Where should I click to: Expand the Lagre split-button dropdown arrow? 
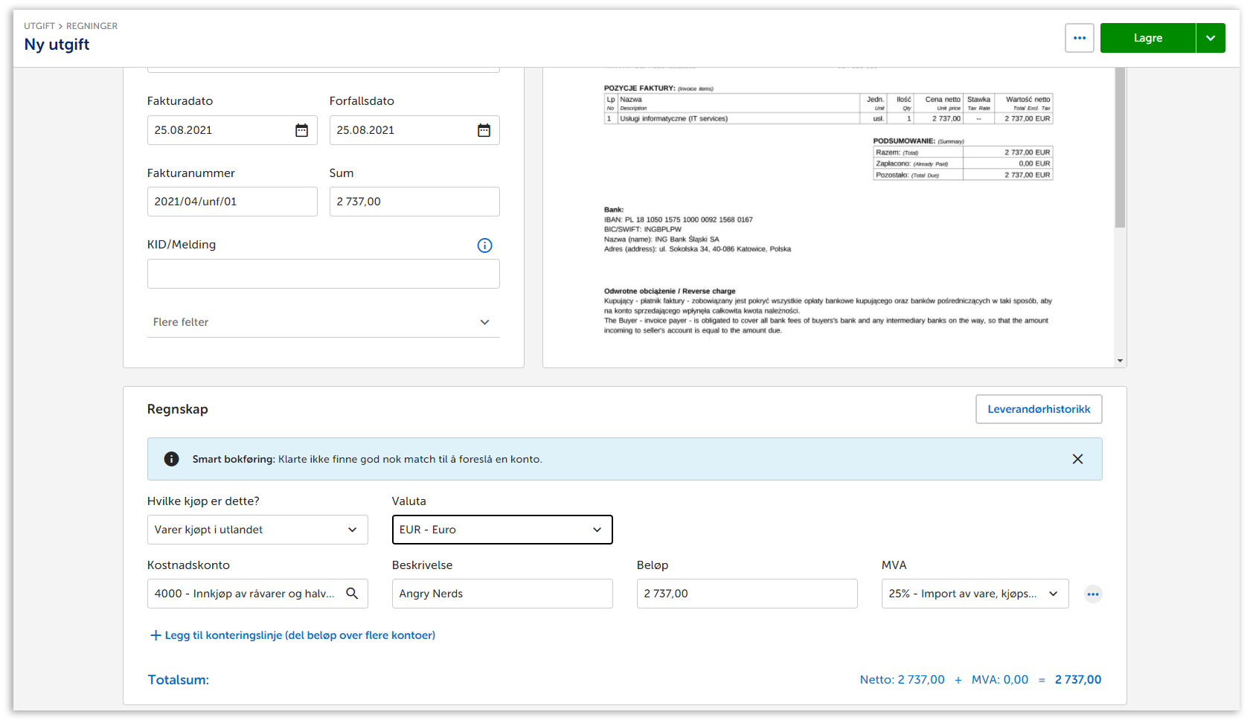(1211, 38)
